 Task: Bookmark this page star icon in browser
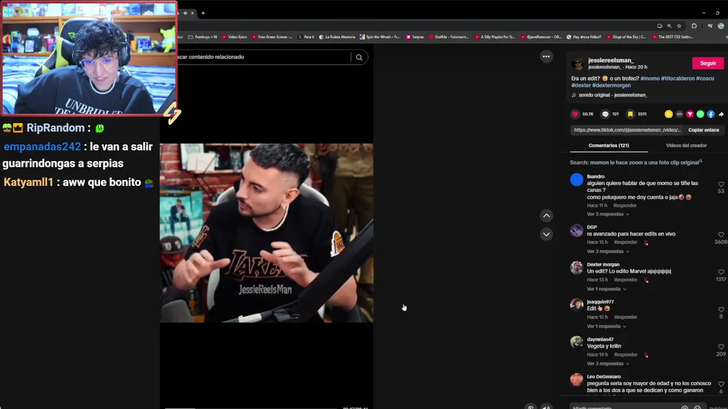(679, 26)
